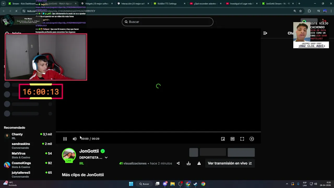Open recommended channel sandraskins
This screenshot has width=334, height=188.
coord(28,145)
